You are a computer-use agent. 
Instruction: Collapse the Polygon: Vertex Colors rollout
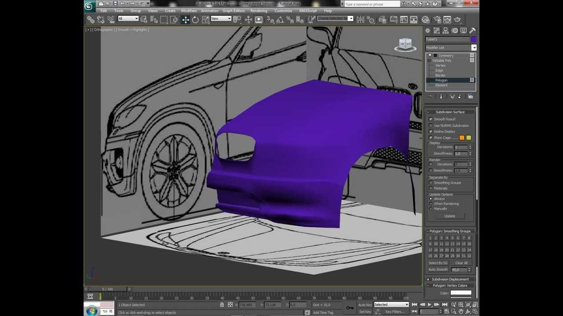pyautogui.click(x=450, y=285)
